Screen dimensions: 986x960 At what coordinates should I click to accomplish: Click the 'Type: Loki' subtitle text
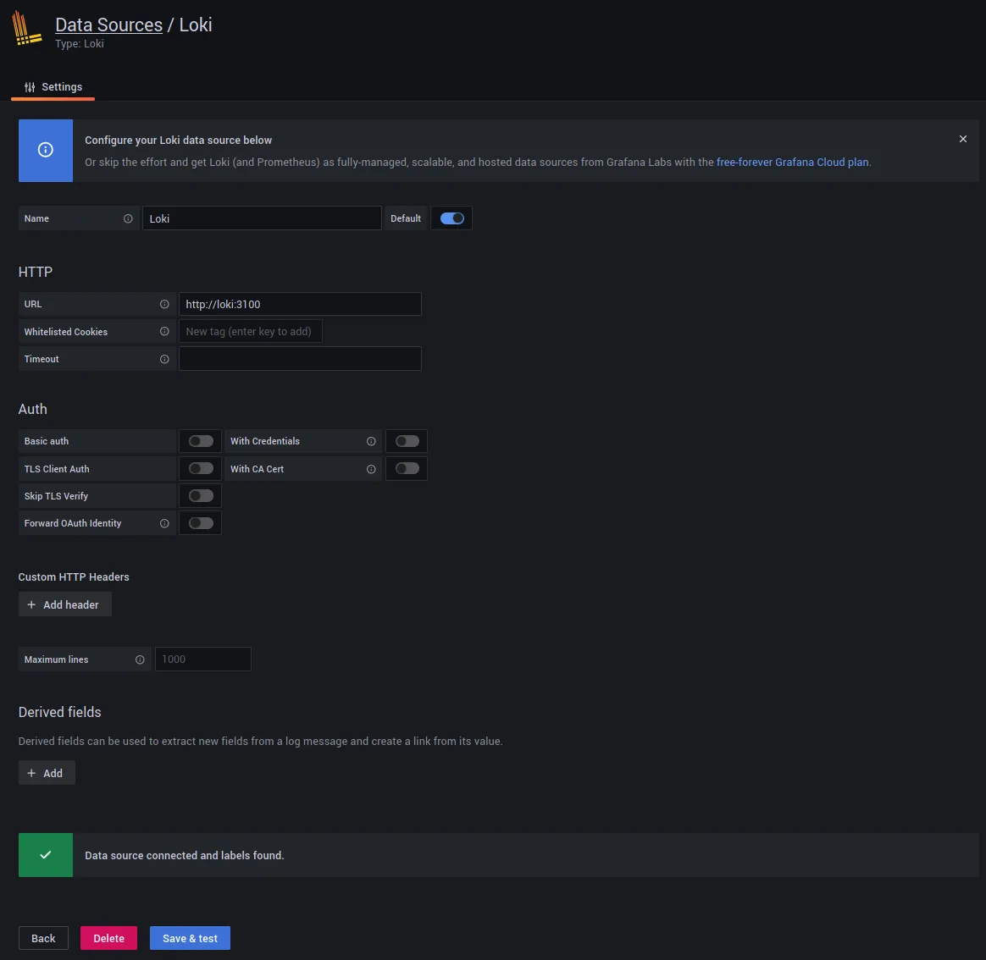80,44
